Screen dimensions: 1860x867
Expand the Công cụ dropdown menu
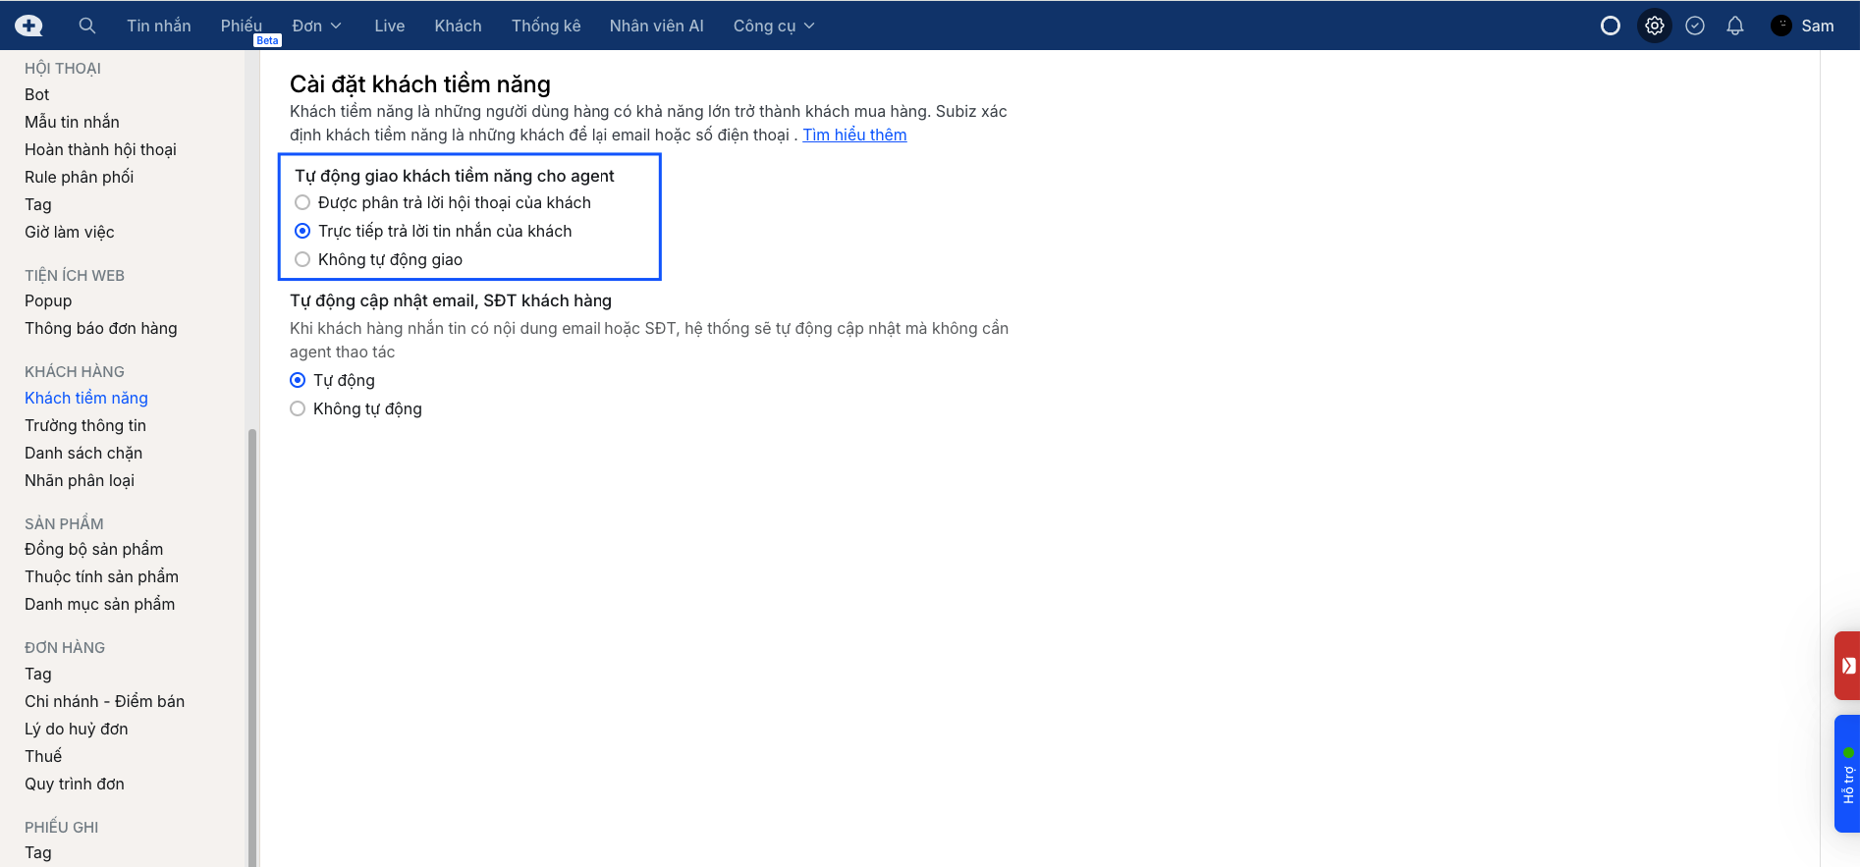click(773, 26)
